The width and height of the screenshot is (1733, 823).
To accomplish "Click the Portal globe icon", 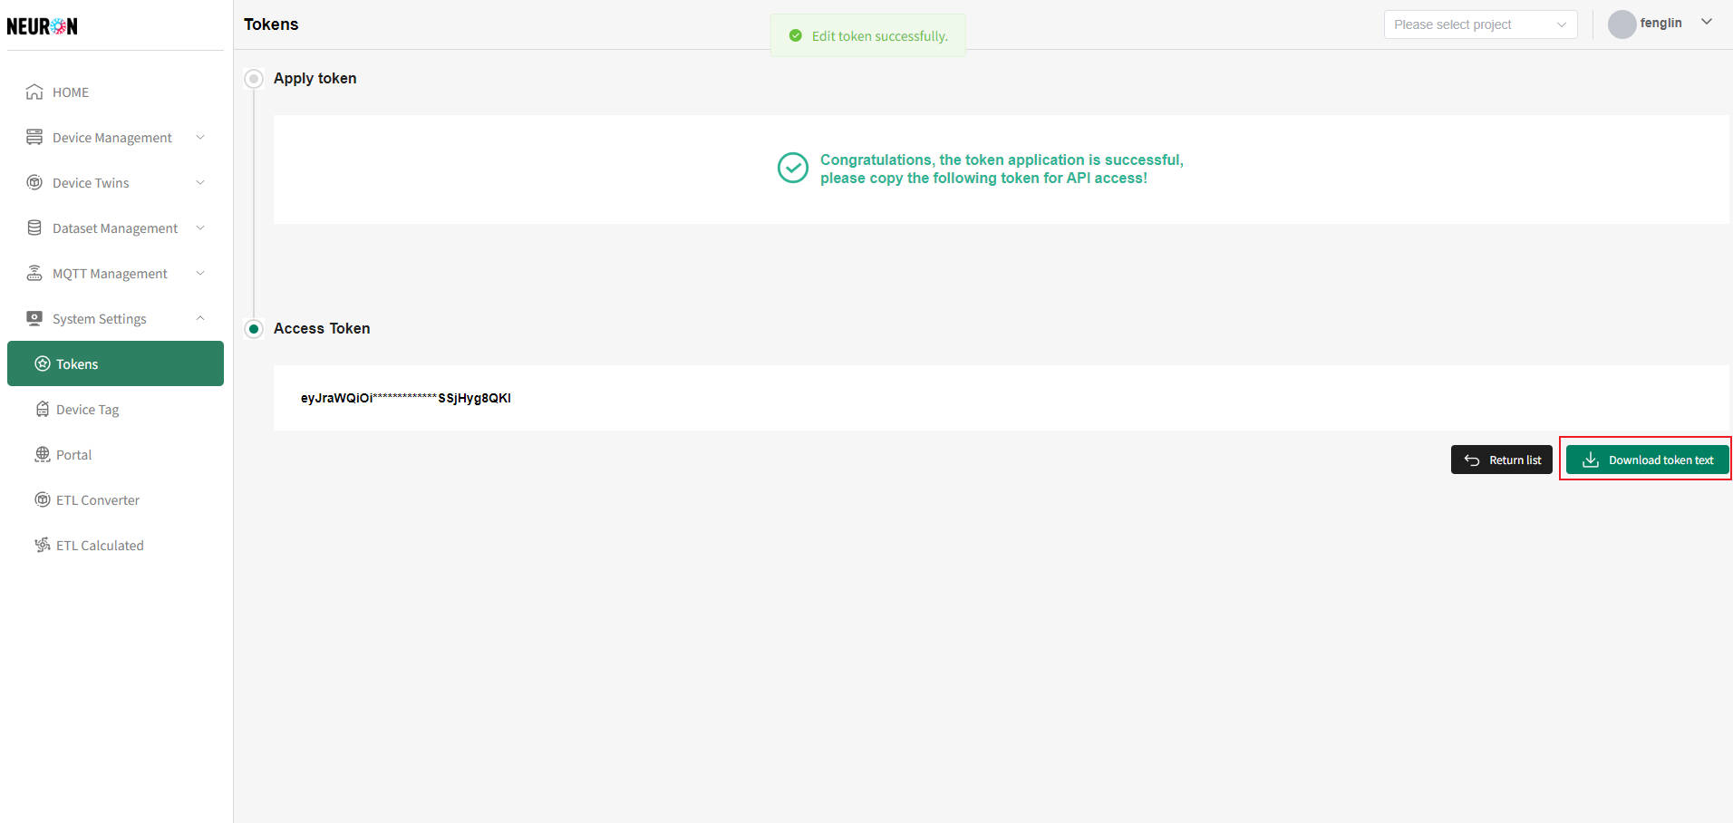I will (43, 454).
